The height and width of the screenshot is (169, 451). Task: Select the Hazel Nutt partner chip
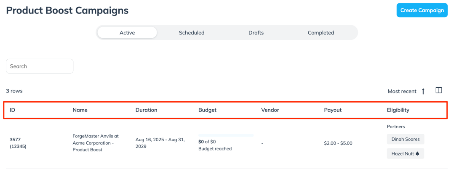click(403, 154)
